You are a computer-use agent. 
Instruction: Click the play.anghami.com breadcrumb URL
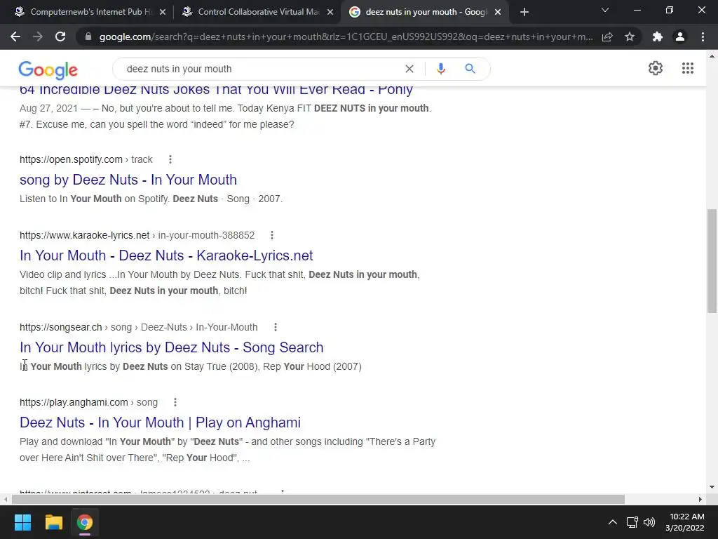click(x=88, y=402)
